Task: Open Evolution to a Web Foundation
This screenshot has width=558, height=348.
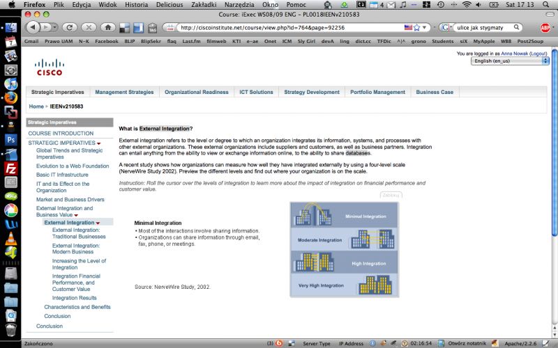Action: click(x=73, y=166)
